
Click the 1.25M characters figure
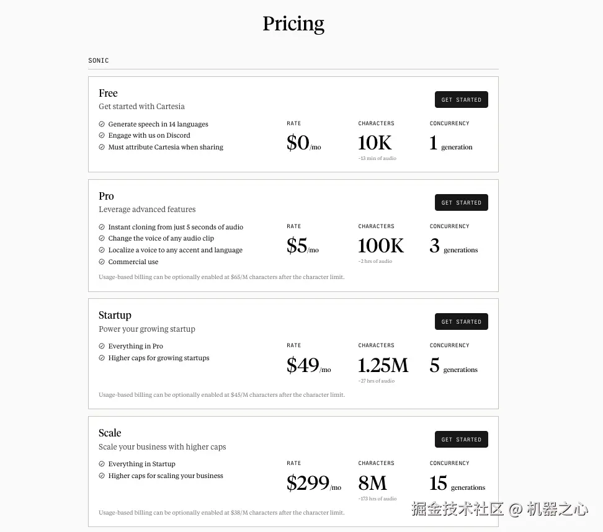point(383,365)
